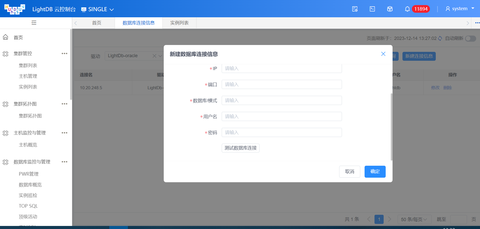This screenshot has height=229, width=480.
Task: Open the system user menu
Action: point(460,9)
